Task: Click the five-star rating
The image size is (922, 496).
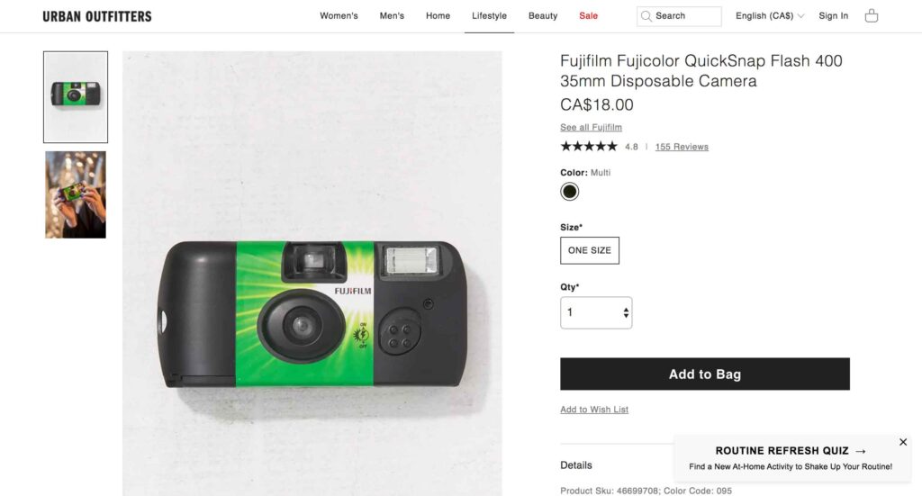Action: coord(589,146)
